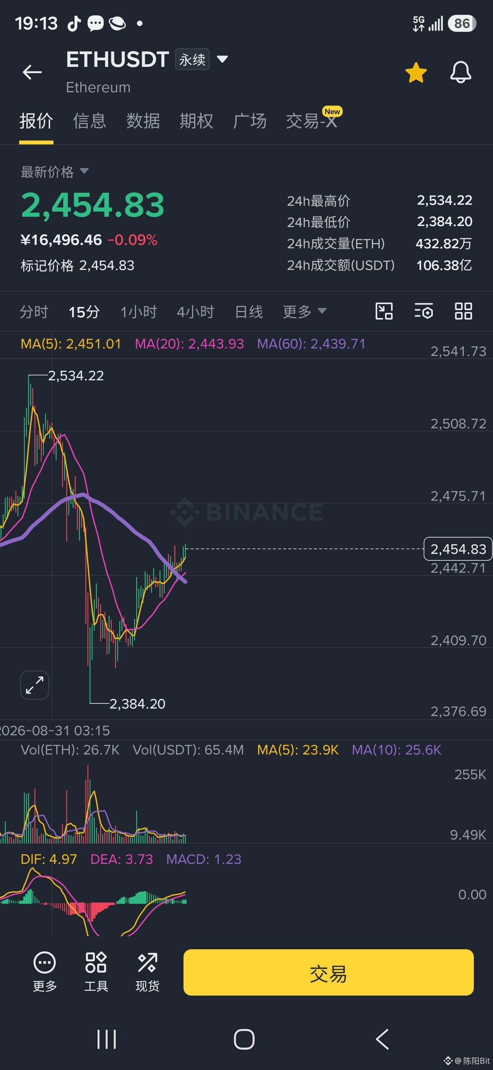Expand chart to fullscreen
493x1070 pixels.
point(35,685)
